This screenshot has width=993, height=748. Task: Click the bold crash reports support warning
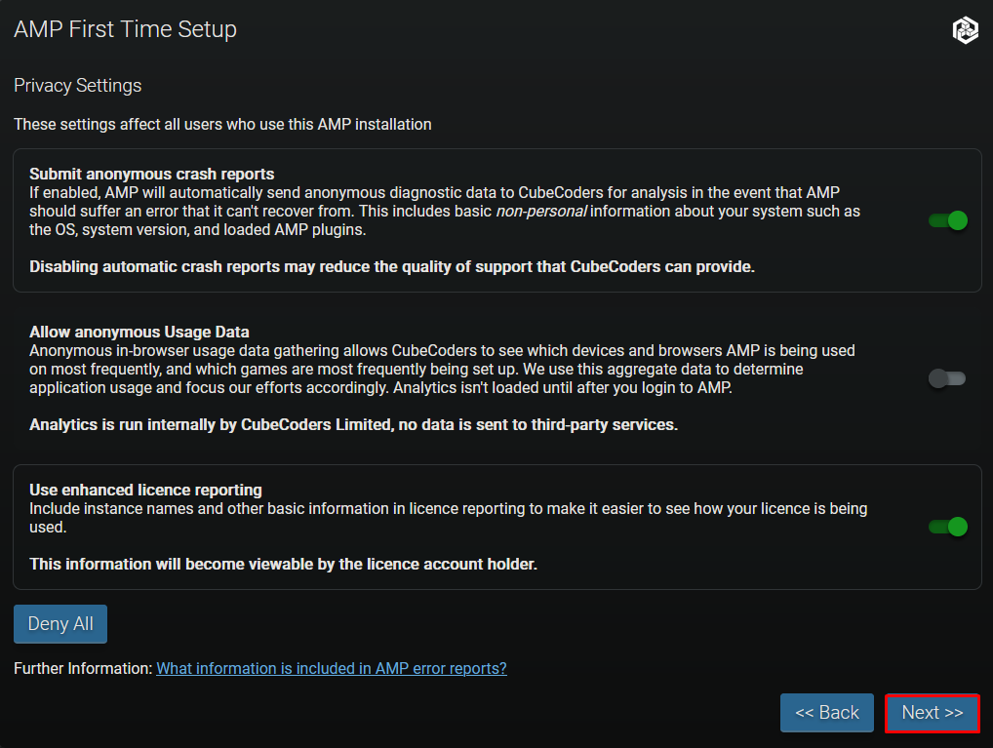click(391, 266)
